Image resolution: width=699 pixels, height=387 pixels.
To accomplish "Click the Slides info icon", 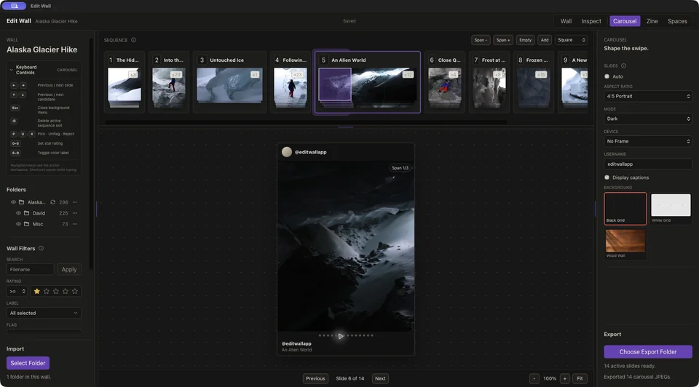I will point(623,66).
